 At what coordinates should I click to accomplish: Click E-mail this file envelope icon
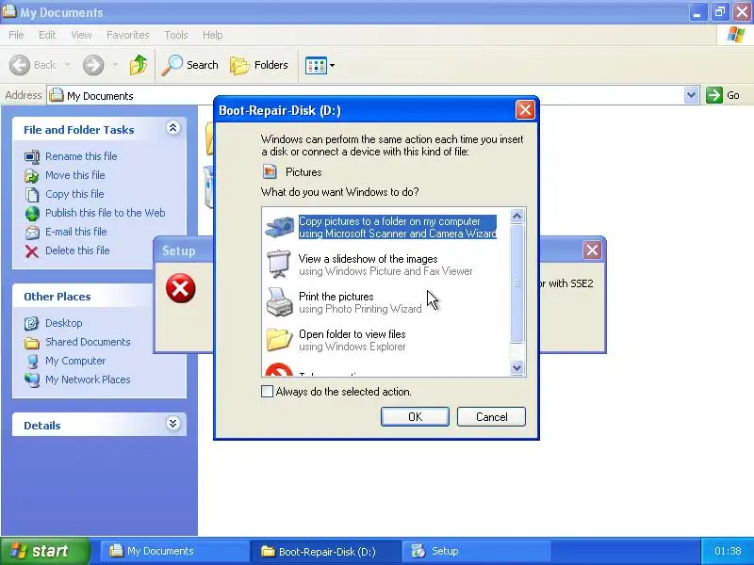coord(32,233)
